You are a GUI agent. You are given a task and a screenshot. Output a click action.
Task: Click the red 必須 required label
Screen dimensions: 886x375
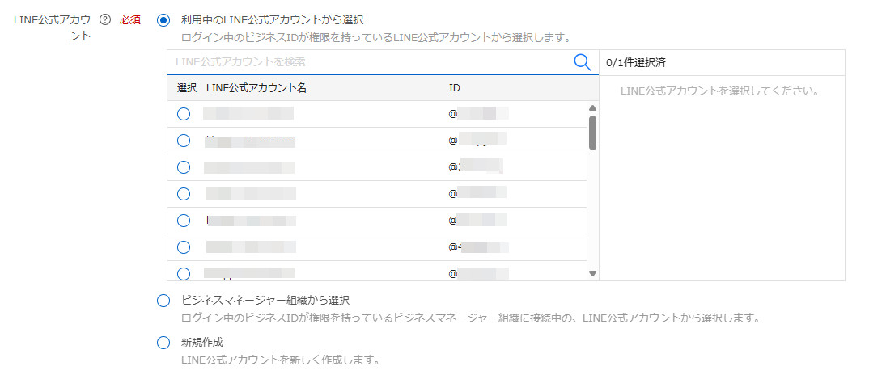click(130, 19)
